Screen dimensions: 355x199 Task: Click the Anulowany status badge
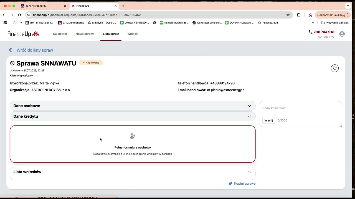point(91,63)
